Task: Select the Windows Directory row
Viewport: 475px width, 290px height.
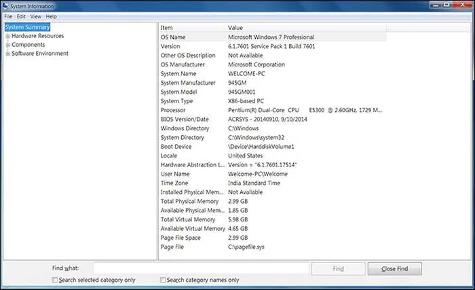Action: (273, 128)
